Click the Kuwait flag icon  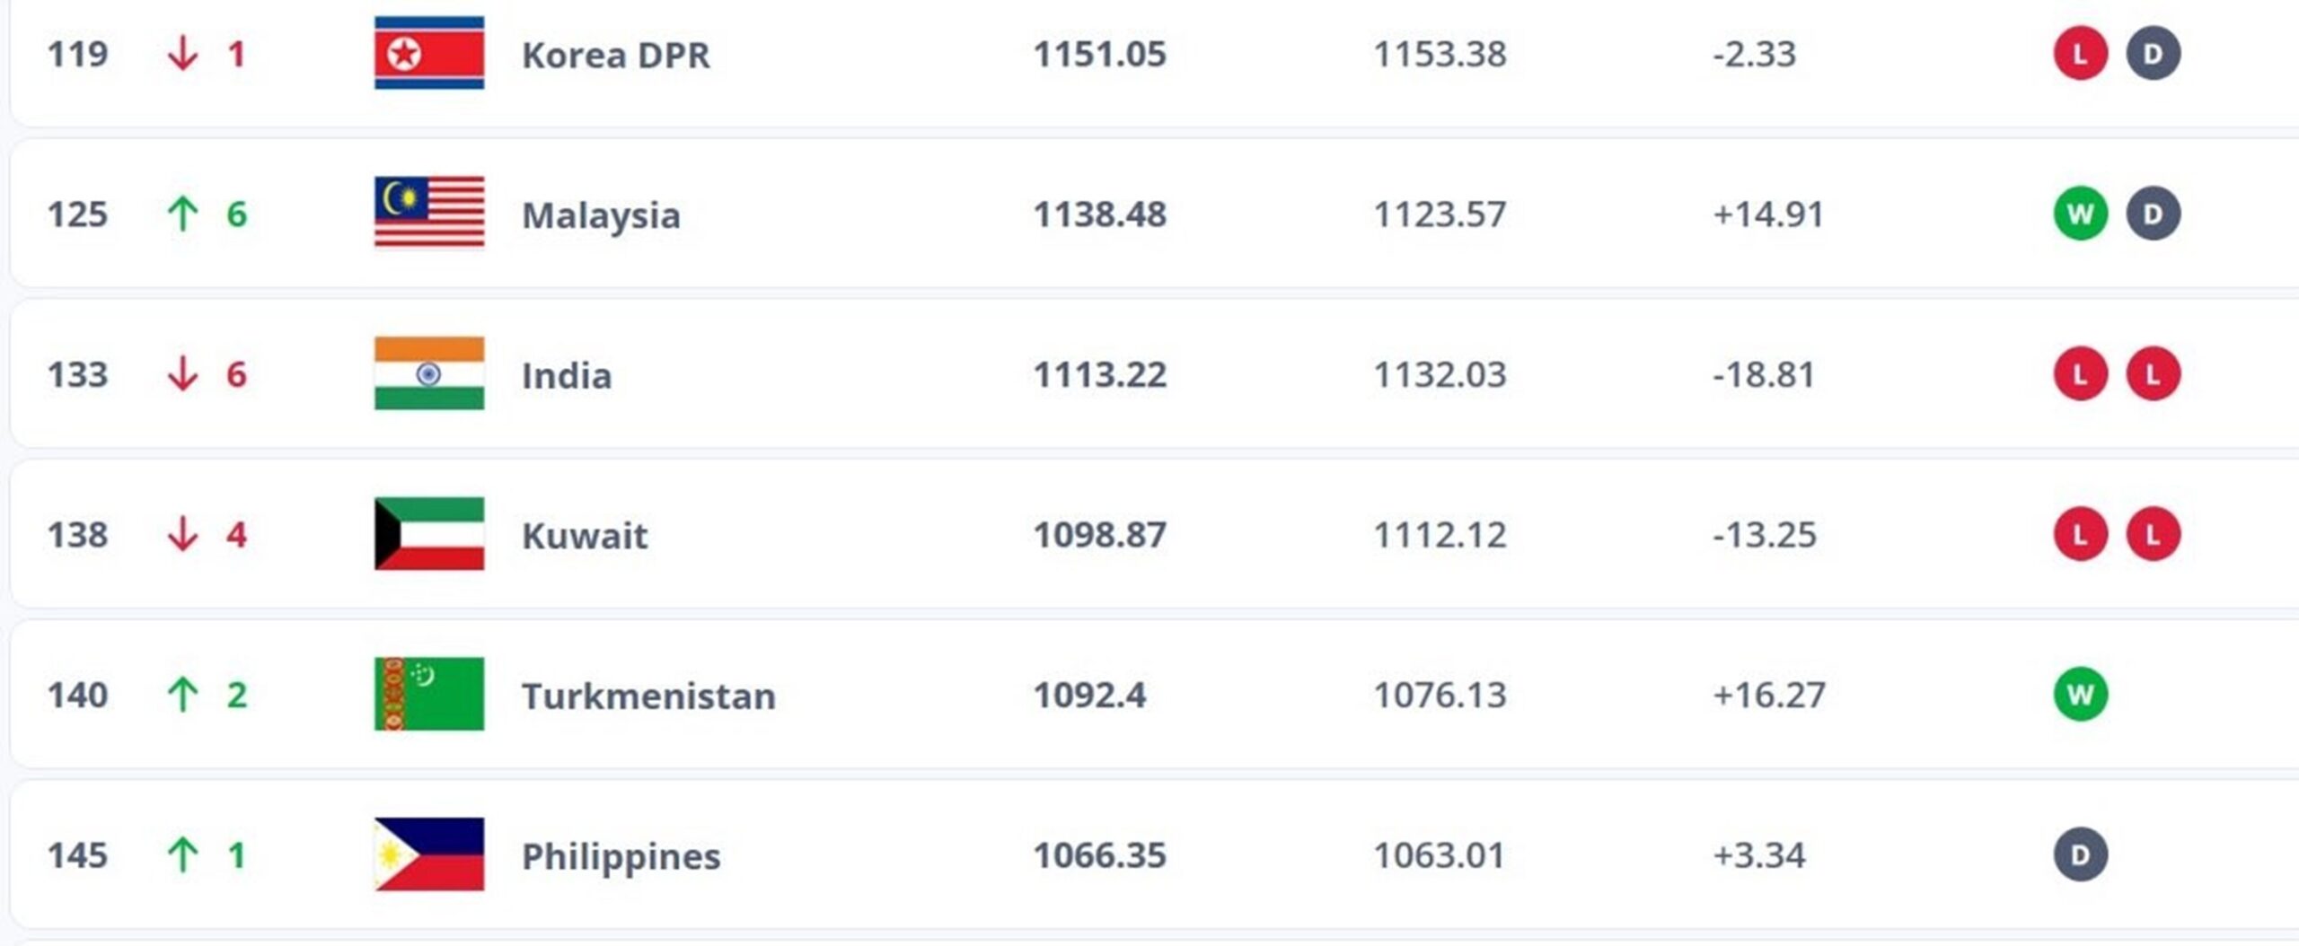[429, 534]
